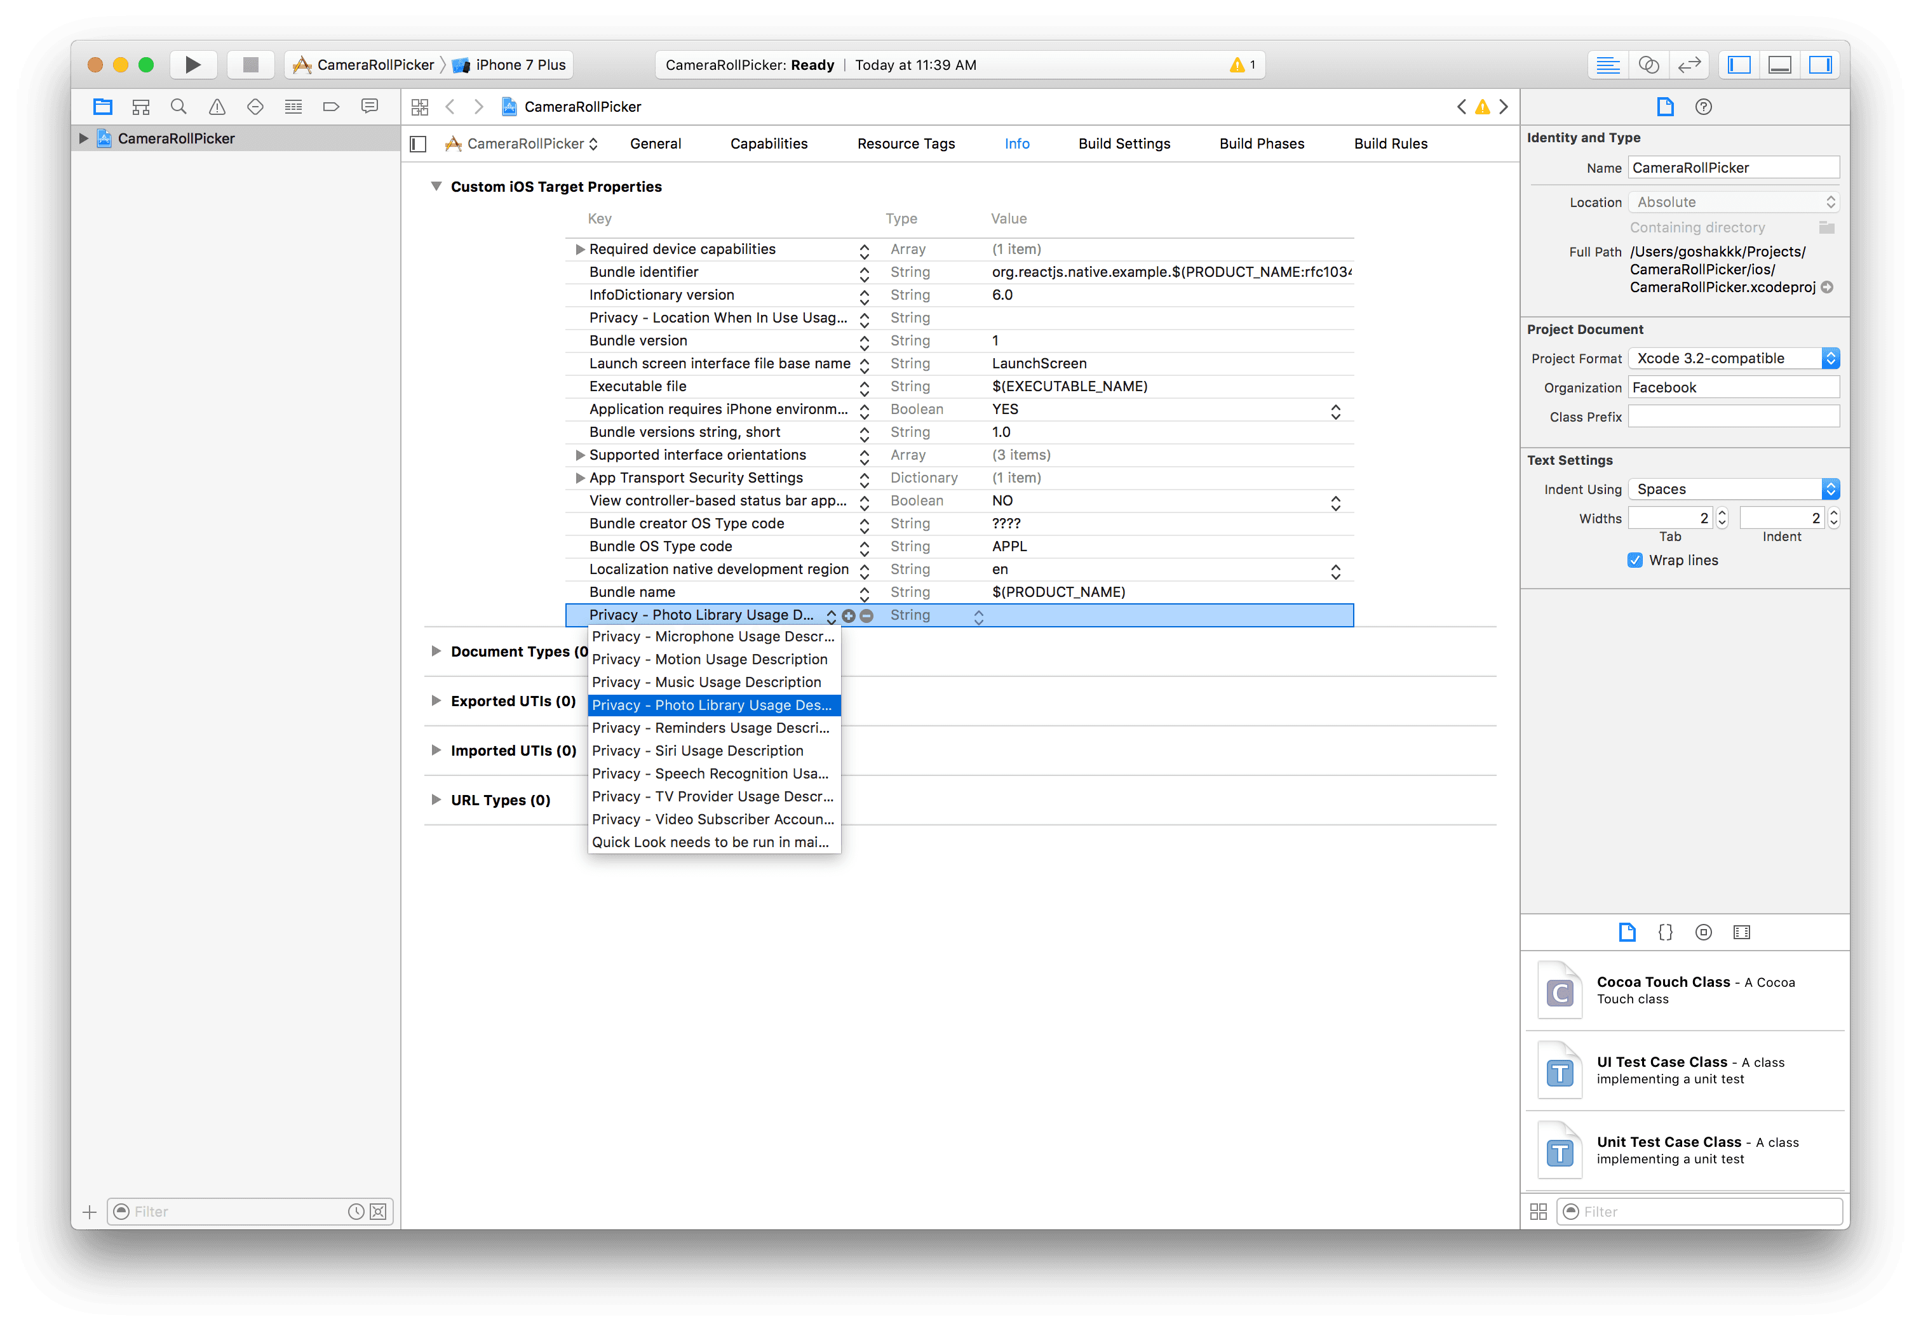
Task: Click the Organization input field
Action: click(1734, 388)
